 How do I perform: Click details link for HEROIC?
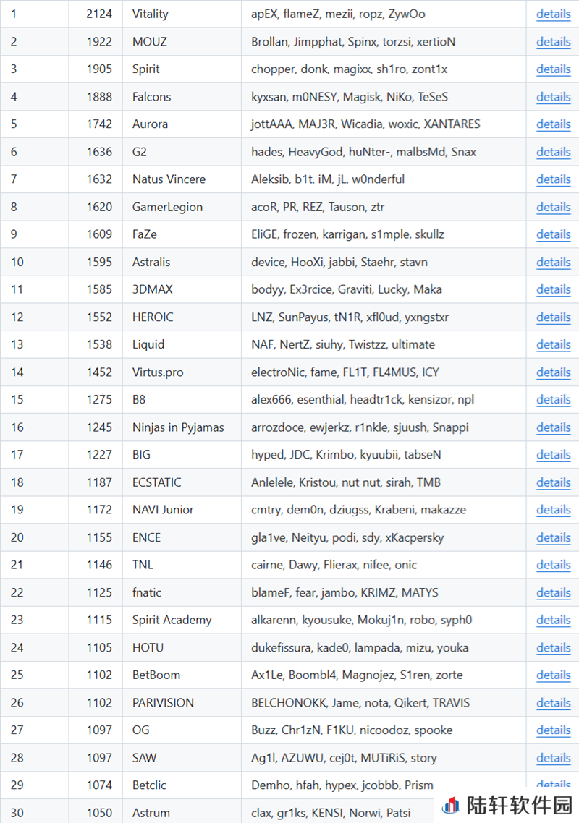coord(553,317)
